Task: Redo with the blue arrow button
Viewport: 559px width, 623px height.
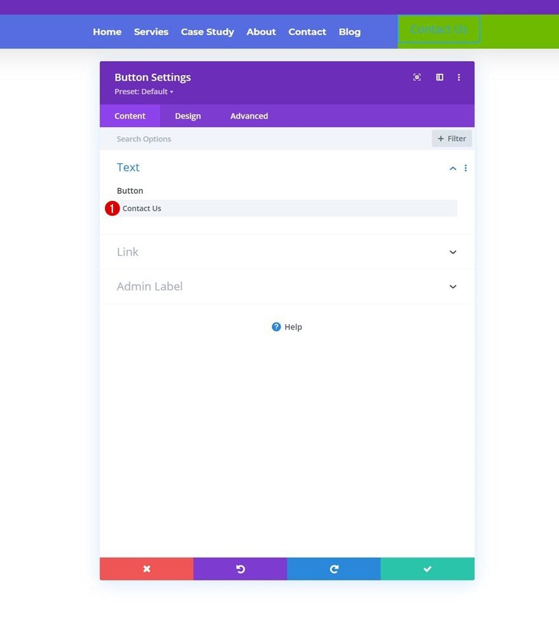Action: (334, 568)
